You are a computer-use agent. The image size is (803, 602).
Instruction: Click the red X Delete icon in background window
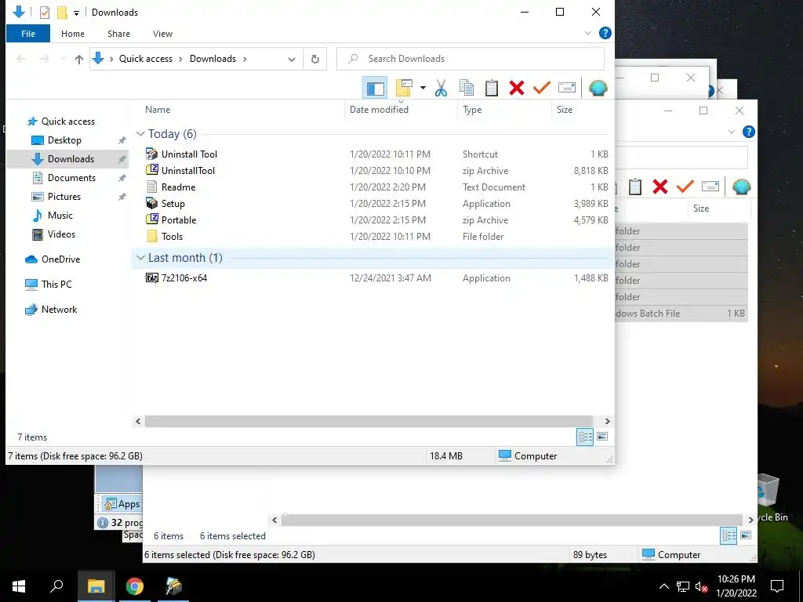660,187
